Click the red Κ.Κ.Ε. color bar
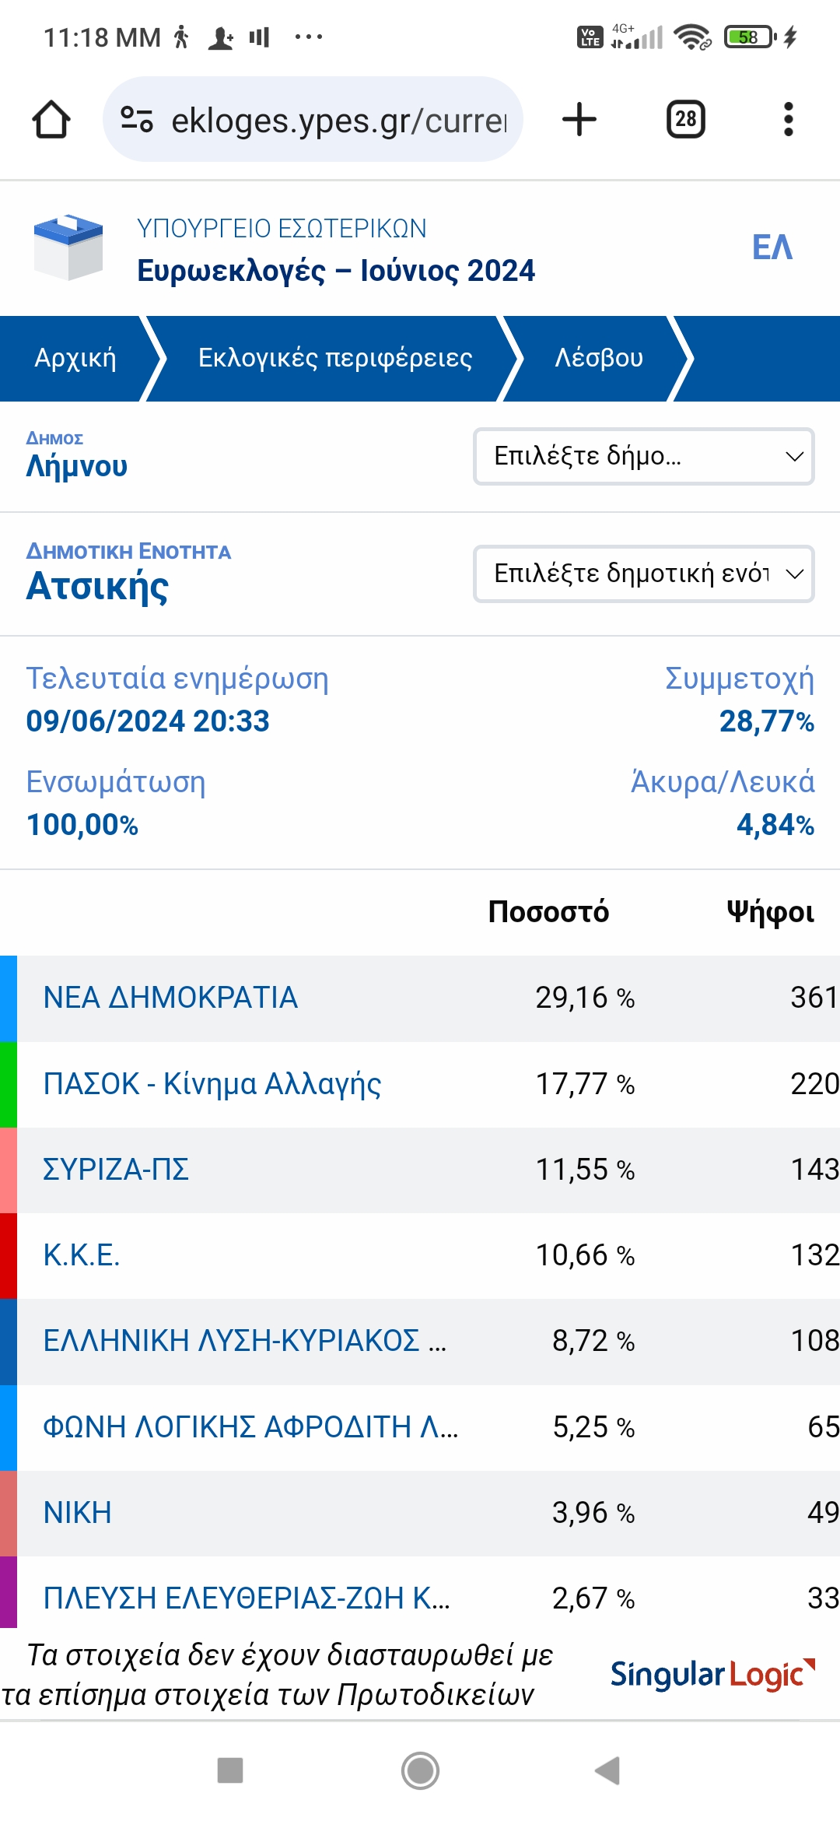The image size is (840, 1821). point(9,1255)
